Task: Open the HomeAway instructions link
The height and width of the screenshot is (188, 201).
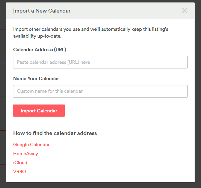Action: point(25,154)
